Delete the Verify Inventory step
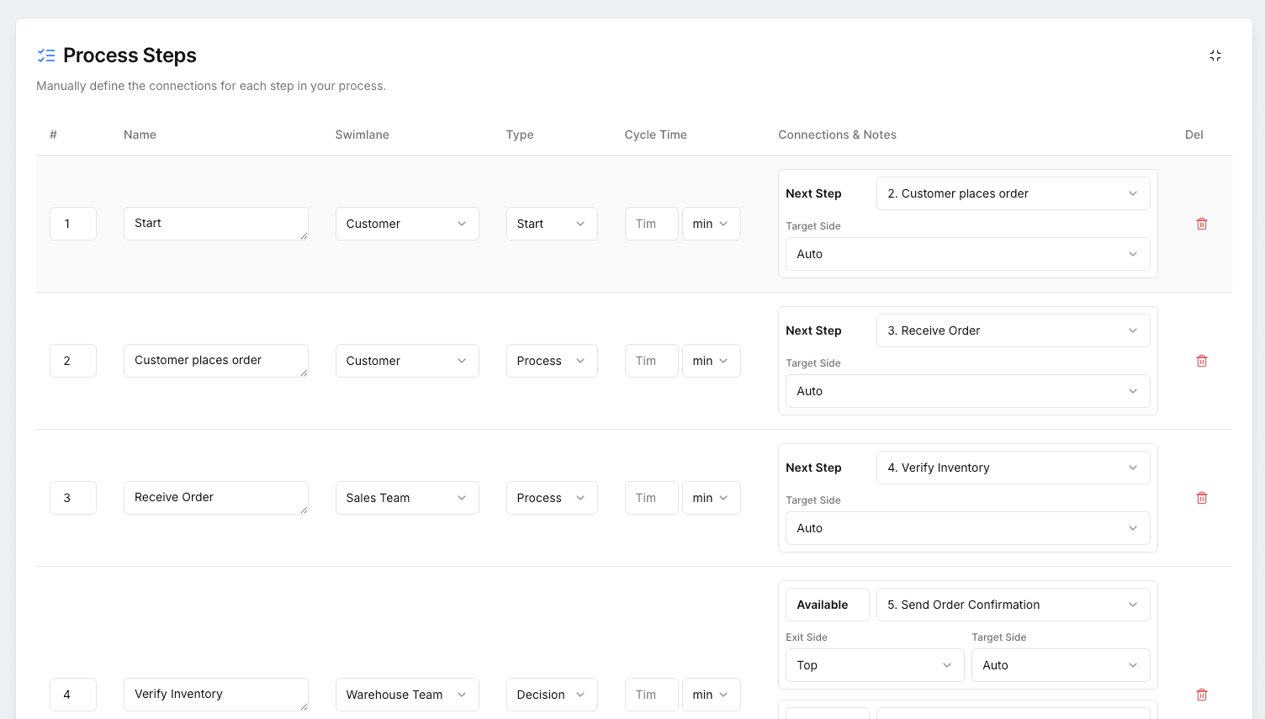 [1202, 695]
